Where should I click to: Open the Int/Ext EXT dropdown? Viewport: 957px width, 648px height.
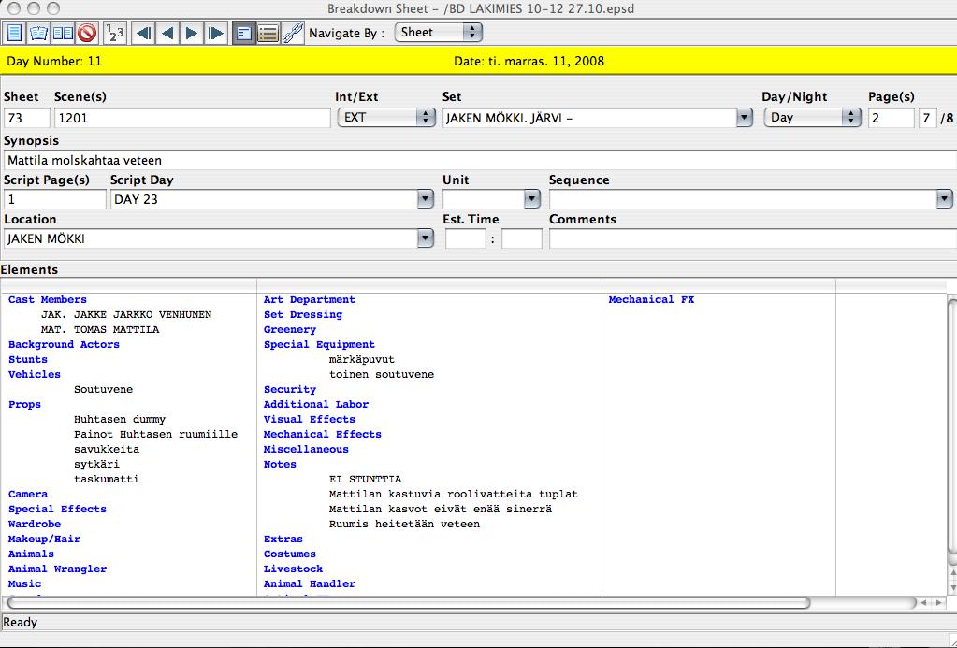[386, 117]
